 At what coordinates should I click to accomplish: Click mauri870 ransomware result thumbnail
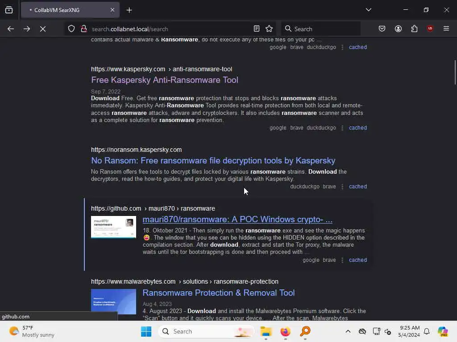pos(113,227)
